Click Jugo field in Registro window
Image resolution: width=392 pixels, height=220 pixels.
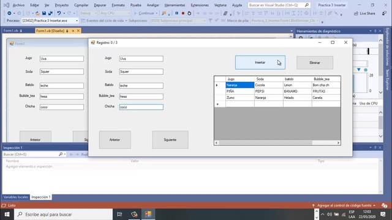click(x=141, y=59)
